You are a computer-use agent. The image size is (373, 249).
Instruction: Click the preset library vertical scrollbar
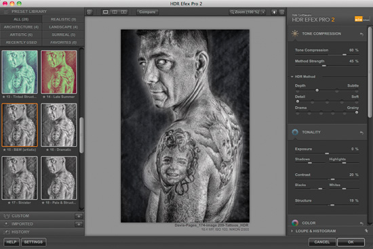[x=81, y=135]
